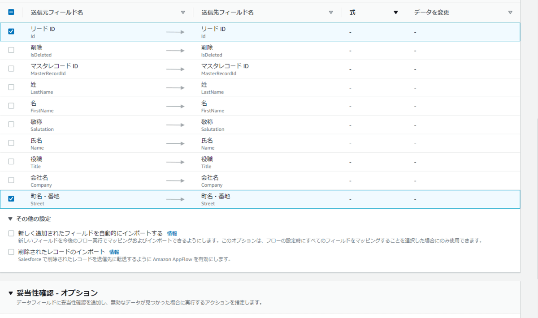
Task: Uncheck the 町名・番地 Street row checkbox
Action: pyautogui.click(x=11, y=199)
